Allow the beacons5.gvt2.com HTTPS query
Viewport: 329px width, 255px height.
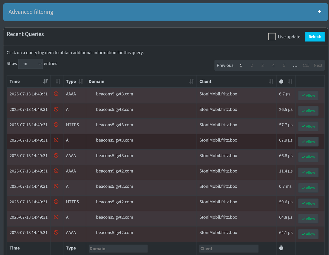(x=308, y=203)
